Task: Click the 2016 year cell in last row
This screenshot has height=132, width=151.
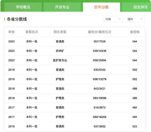Action: point(11,126)
